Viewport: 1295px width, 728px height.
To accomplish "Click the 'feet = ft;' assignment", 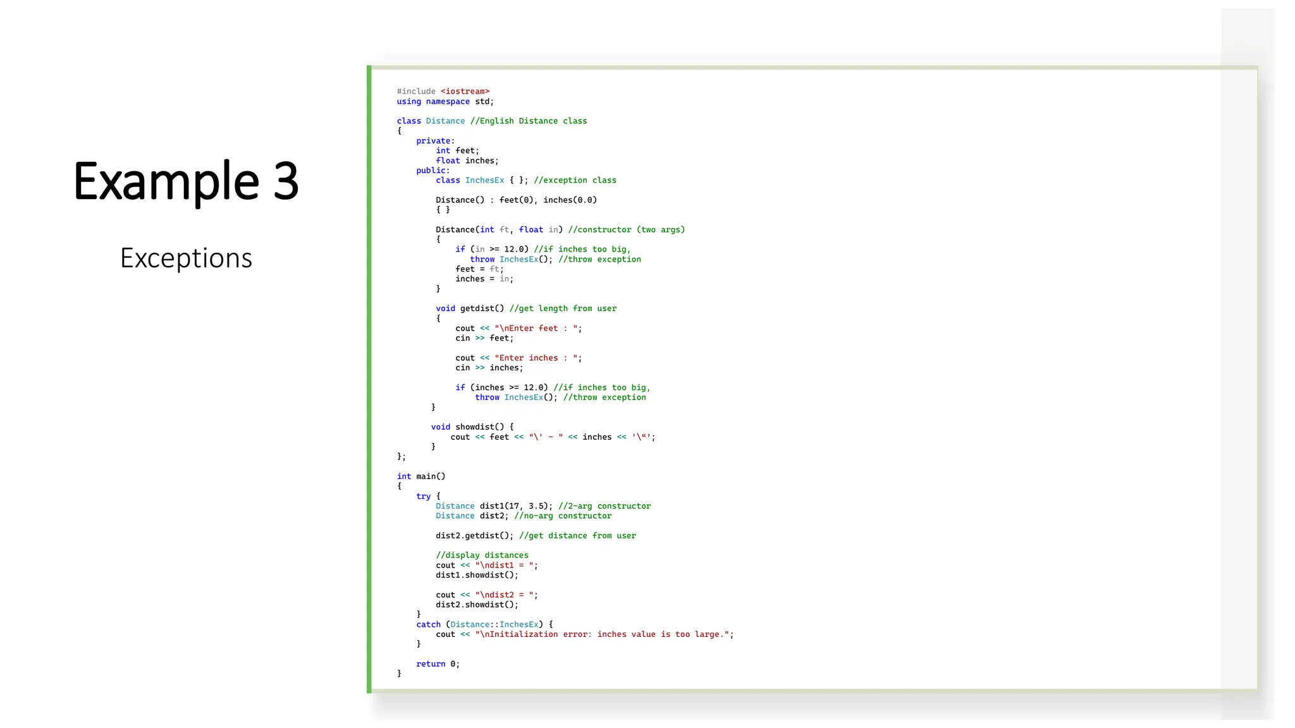I will coord(479,269).
